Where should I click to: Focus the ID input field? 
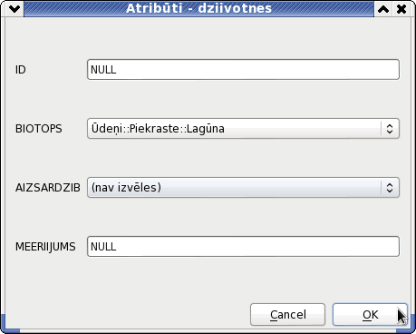[x=243, y=70]
